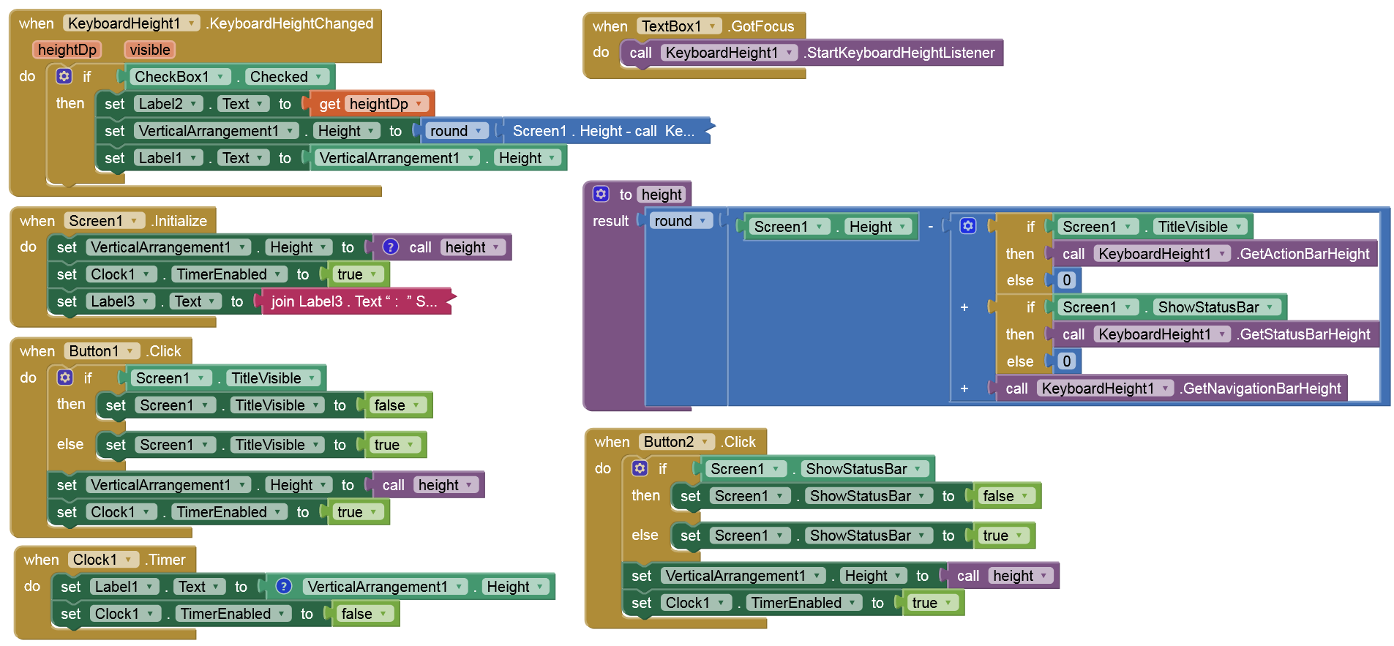Open Checked property dropdown on CheckBox1 block

[318, 77]
